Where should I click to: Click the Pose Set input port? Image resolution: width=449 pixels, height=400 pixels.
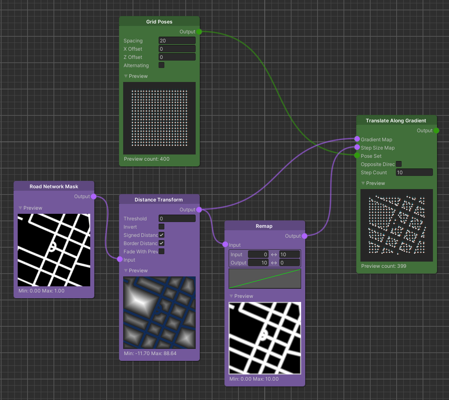357,156
